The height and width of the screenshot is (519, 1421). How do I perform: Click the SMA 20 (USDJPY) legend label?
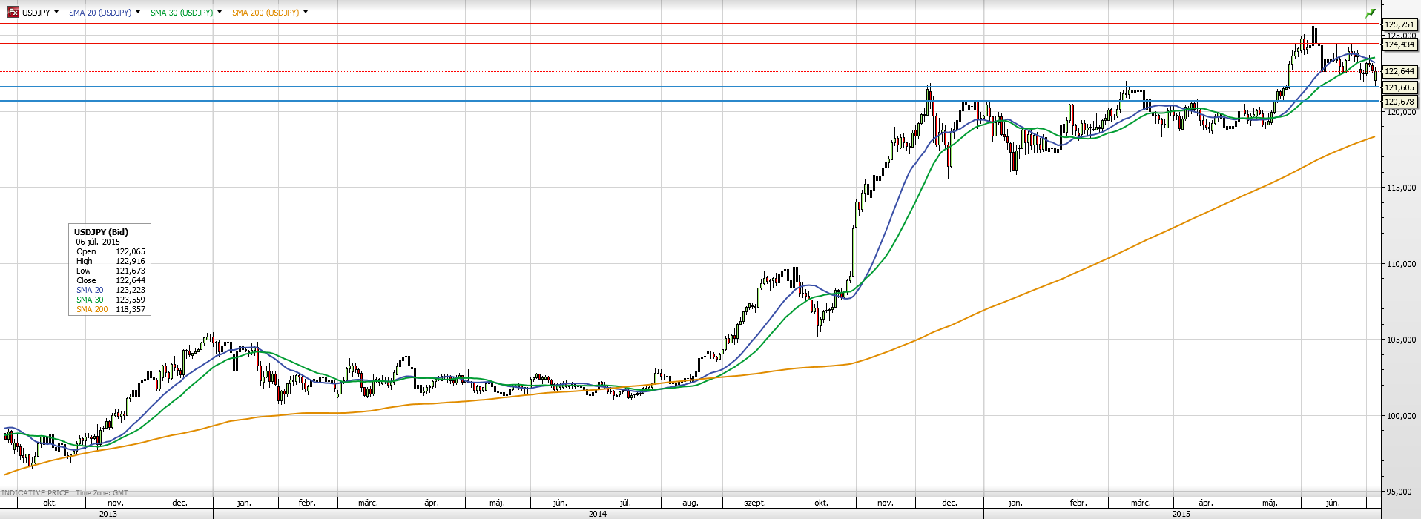click(100, 13)
